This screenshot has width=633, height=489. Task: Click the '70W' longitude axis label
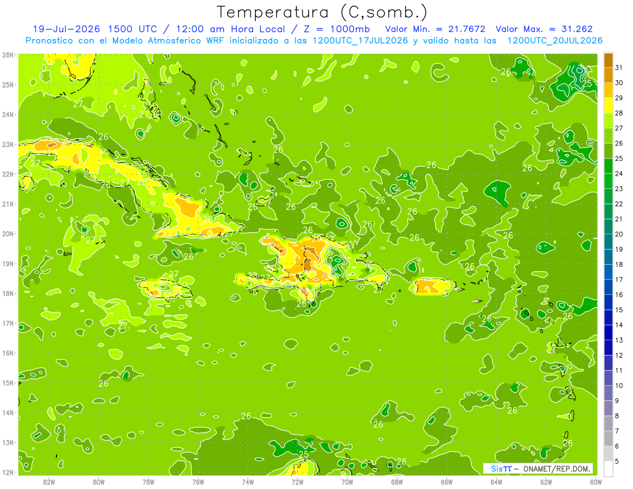pos(347,482)
